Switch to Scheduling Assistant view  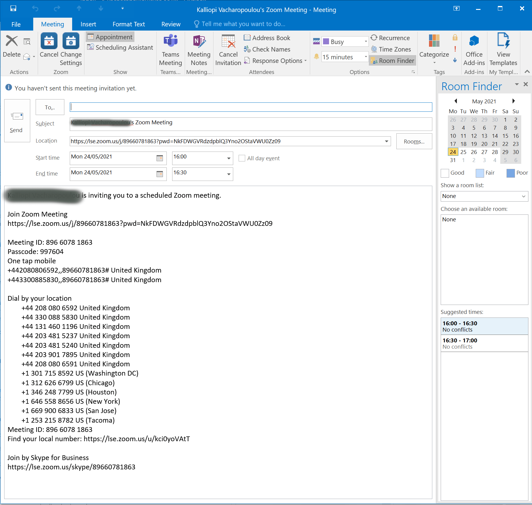tap(120, 47)
